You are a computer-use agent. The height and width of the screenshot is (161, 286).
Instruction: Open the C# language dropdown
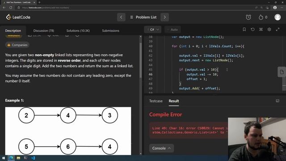(153, 30)
